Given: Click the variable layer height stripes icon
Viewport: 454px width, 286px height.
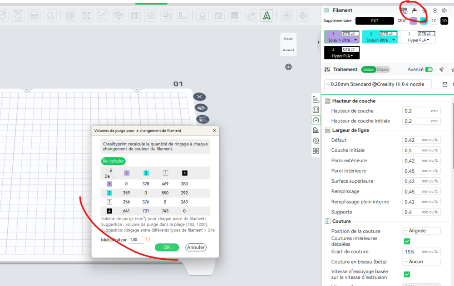Looking at the screenshot, I should tap(235, 15).
